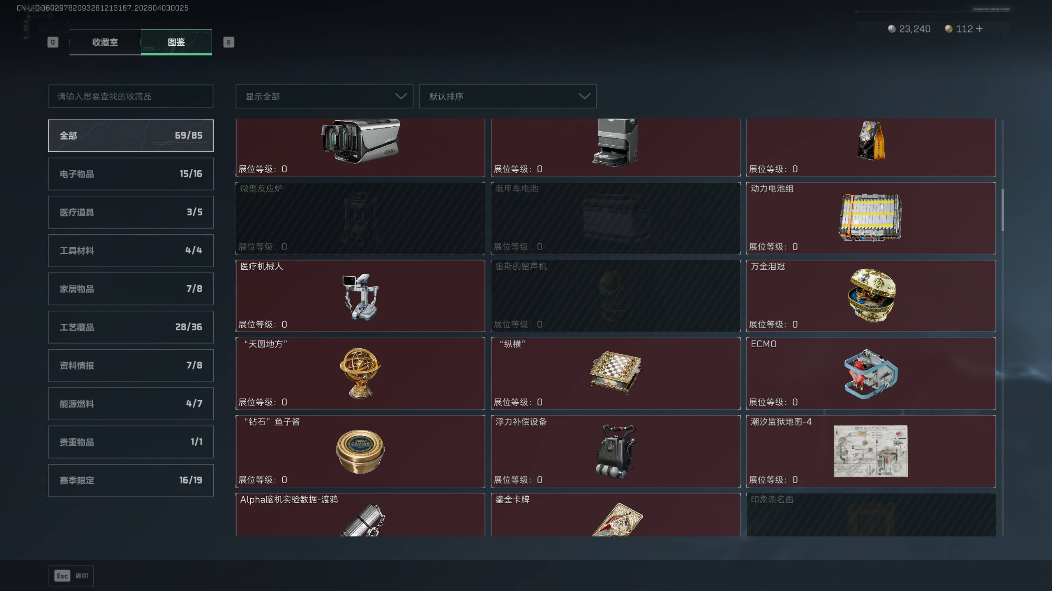Select the 图鉴 tab
1052x591 pixels.
pyautogui.click(x=176, y=42)
